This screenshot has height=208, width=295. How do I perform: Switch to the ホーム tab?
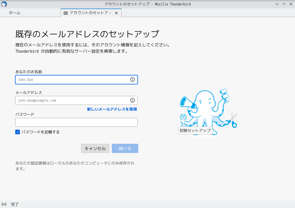click(x=15, y=13)
